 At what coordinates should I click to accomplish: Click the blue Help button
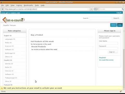pyautogui.click(x=120, y=25)
